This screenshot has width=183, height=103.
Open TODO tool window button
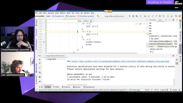56,87
